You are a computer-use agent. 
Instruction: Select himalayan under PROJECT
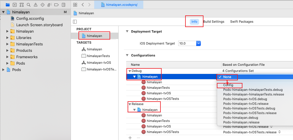95,36
